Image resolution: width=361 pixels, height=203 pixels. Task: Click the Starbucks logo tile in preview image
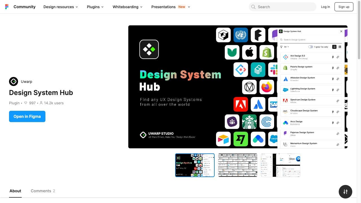point(249,122)
